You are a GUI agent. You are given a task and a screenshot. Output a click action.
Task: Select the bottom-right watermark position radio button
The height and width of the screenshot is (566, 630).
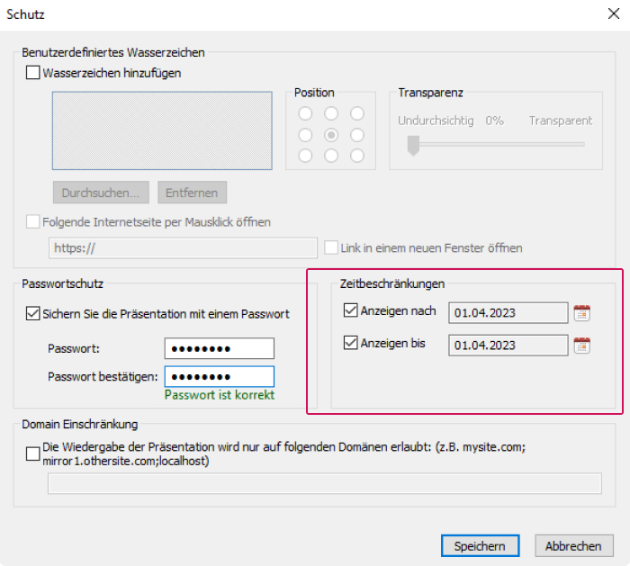click(356, 156)
